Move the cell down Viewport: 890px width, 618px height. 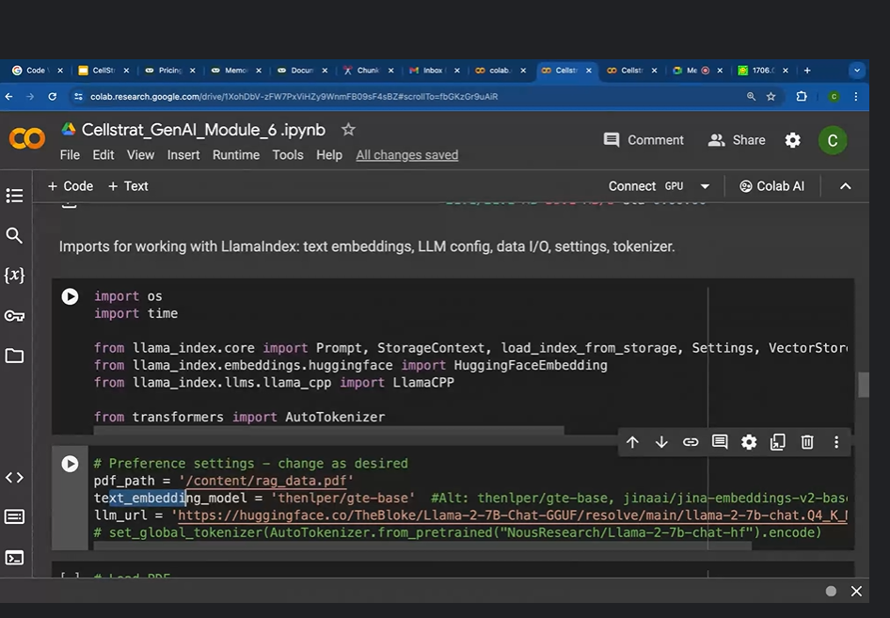[661, 442]
